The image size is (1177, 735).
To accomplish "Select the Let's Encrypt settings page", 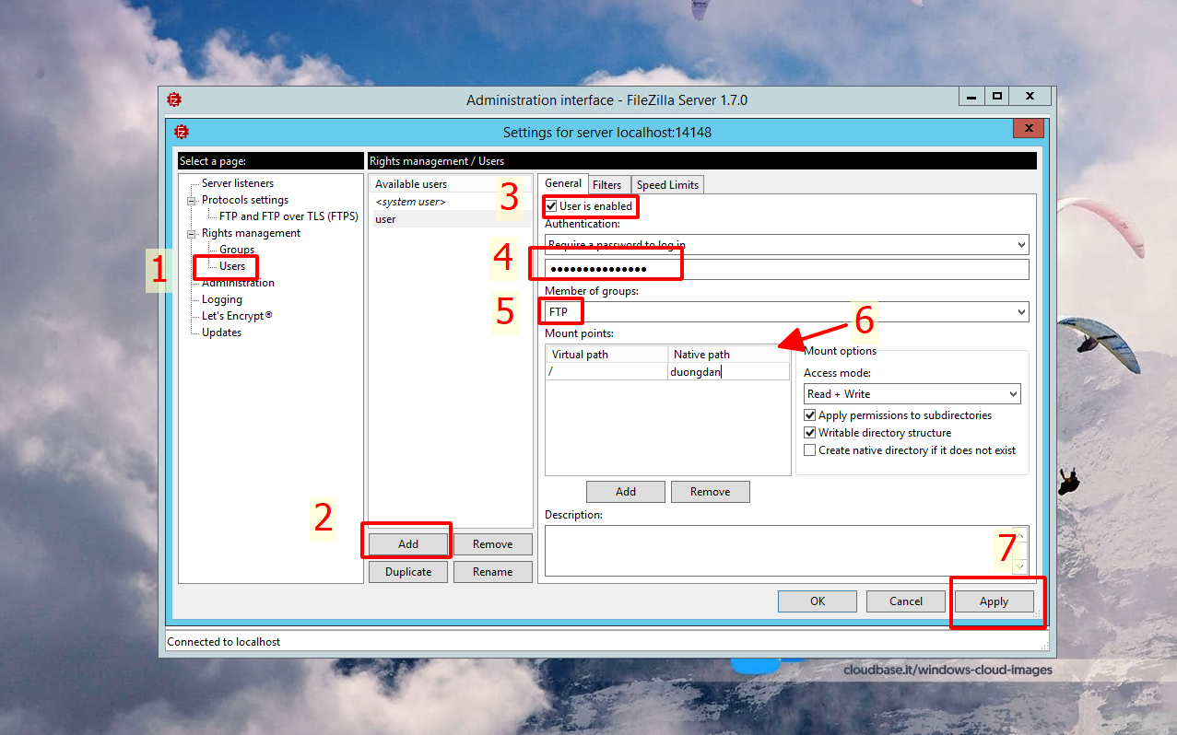I will coord(235,315).
